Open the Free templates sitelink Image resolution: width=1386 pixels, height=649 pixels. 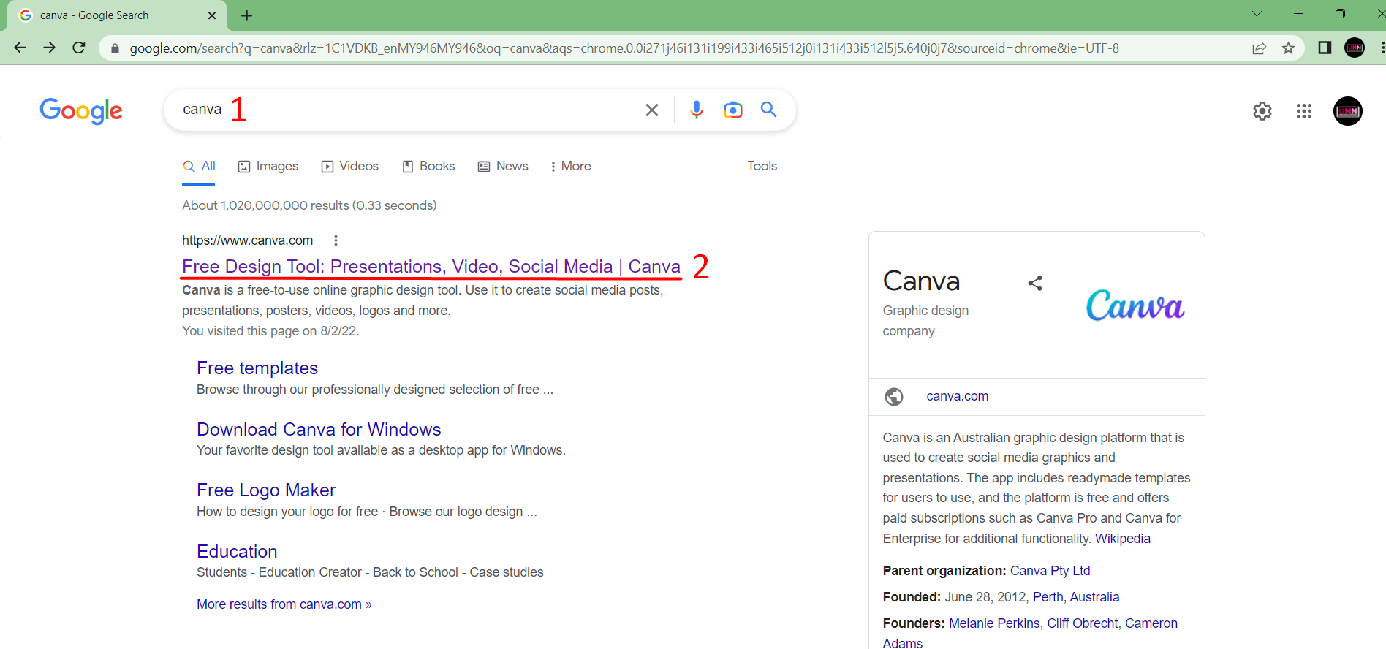coord(257,368)
